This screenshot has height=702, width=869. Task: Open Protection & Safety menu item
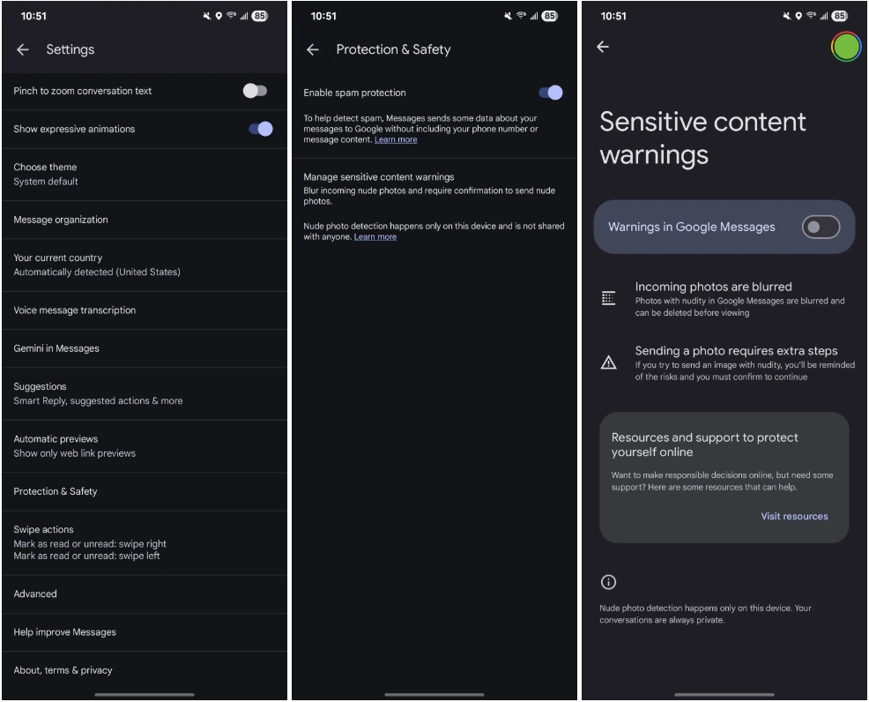pos(145,492)
